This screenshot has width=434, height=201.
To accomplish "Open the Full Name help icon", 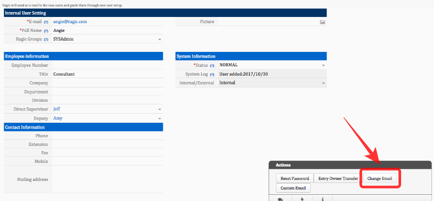I will pos(46,31).
